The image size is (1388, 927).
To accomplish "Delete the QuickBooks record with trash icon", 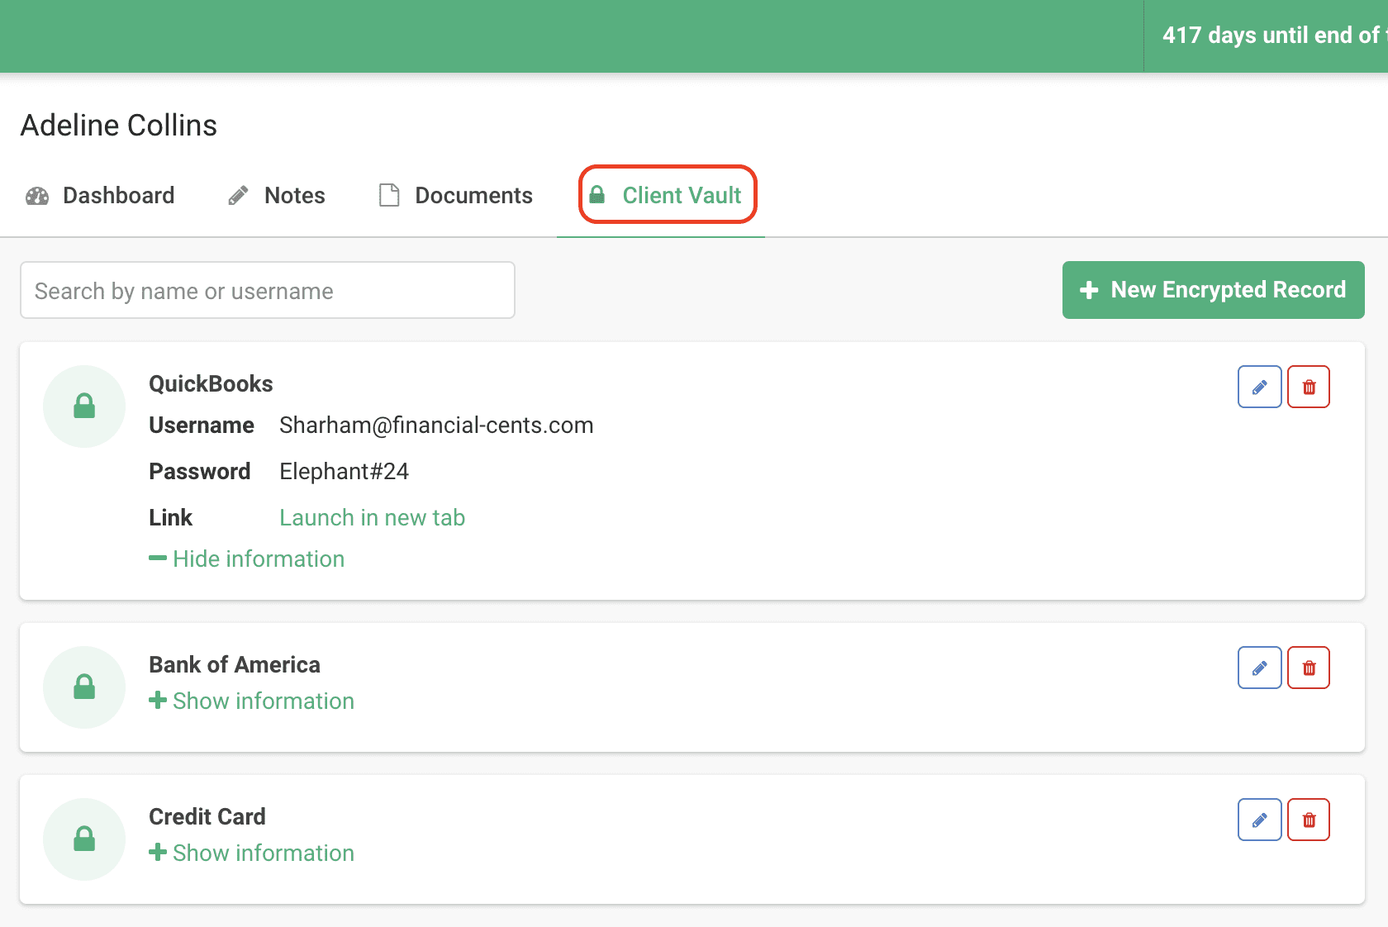I will 1309,387.
